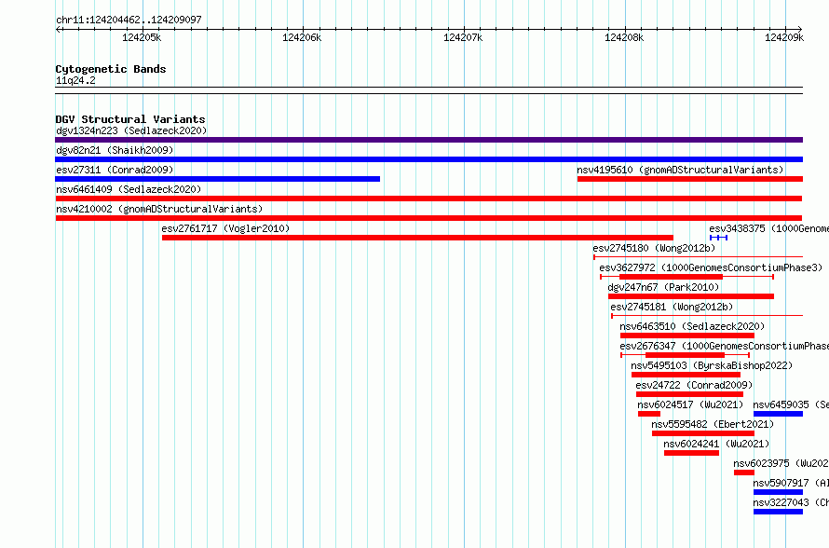Open the nsv6459035 label
The height and width of the screenshot is (548, 829).
[x=791, y=404]
